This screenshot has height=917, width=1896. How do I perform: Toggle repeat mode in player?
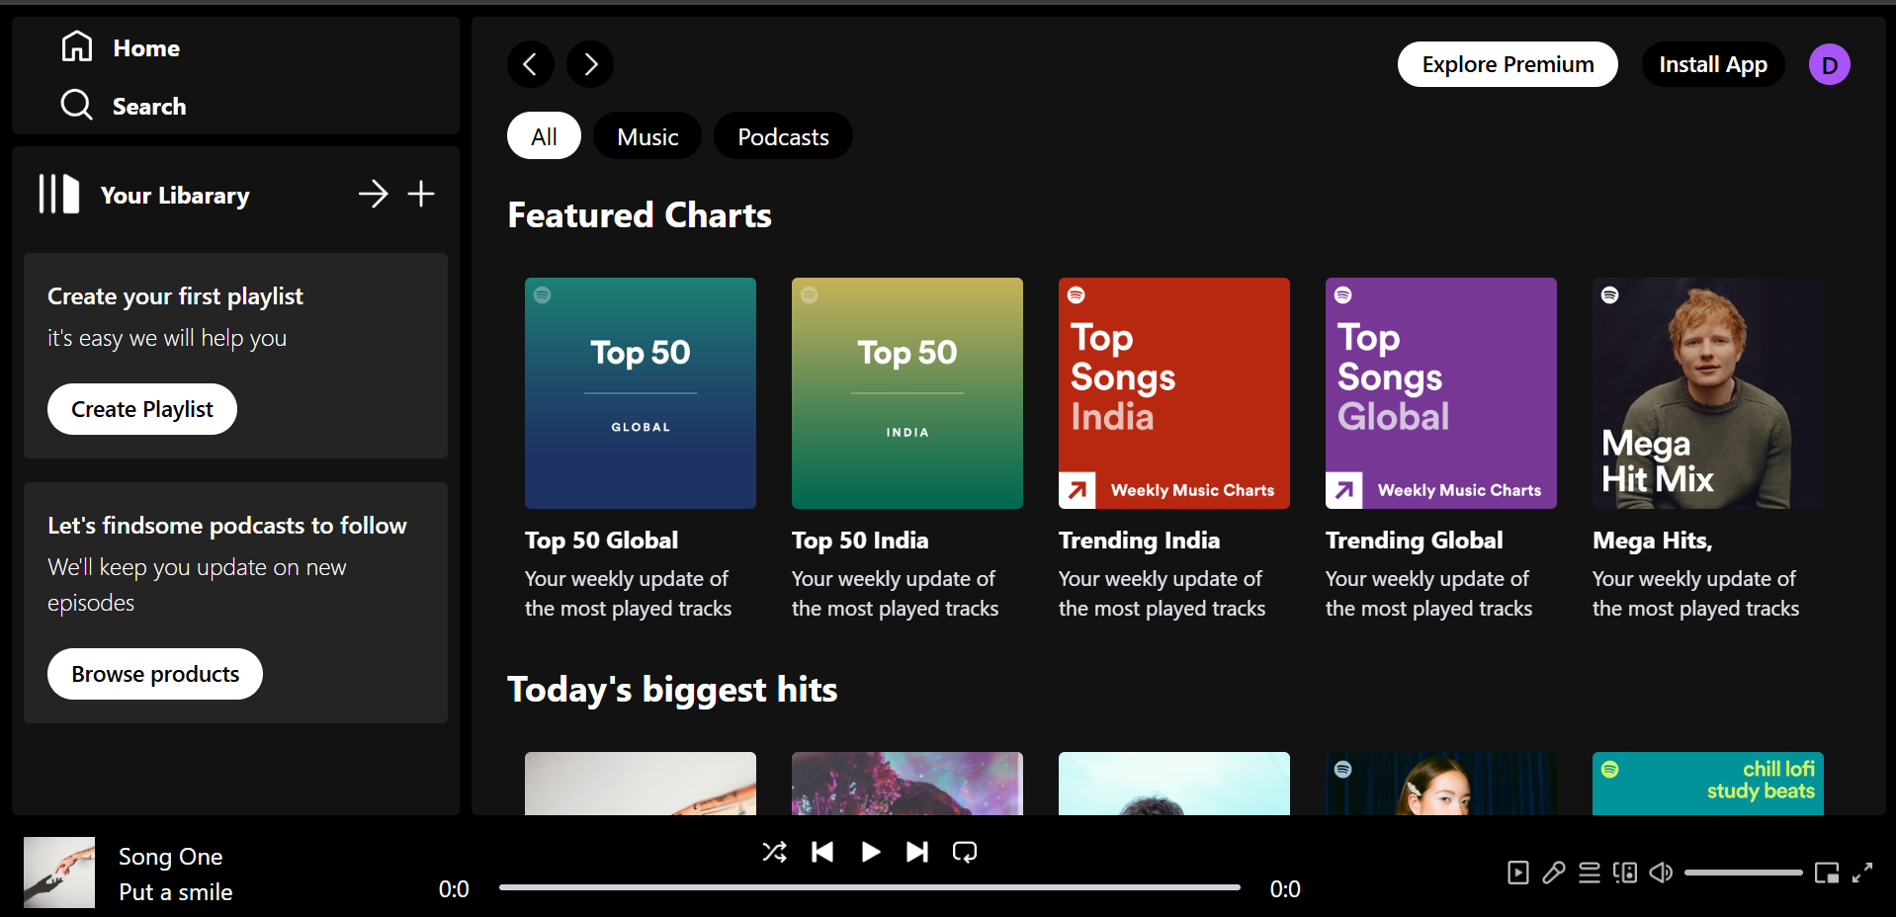pos(965,852)
